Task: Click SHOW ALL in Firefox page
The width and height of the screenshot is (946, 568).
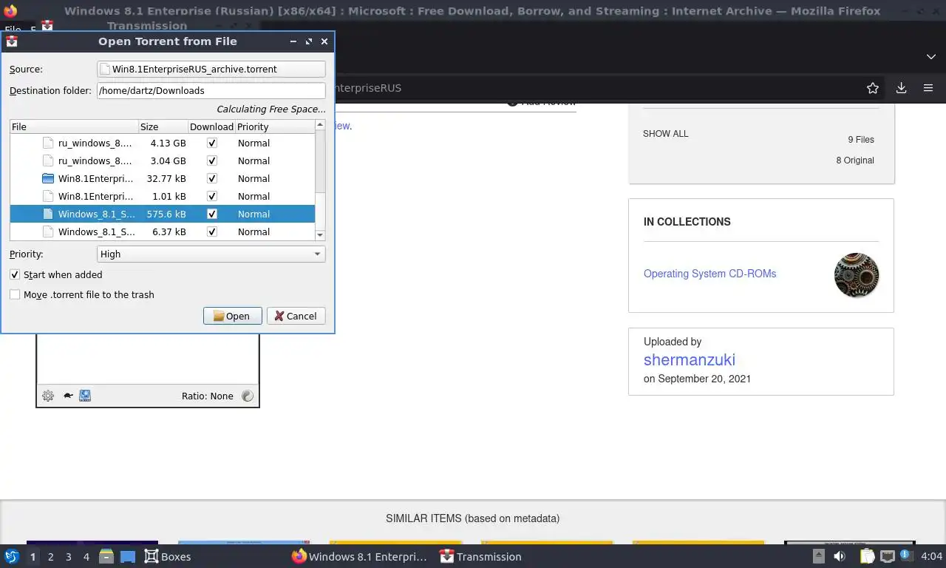Action: click(x=665, y=134)
